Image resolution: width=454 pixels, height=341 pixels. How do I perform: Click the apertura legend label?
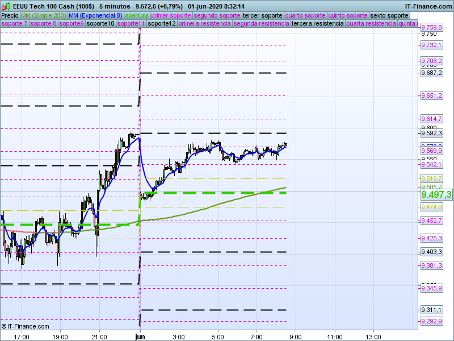pos(137,16)
